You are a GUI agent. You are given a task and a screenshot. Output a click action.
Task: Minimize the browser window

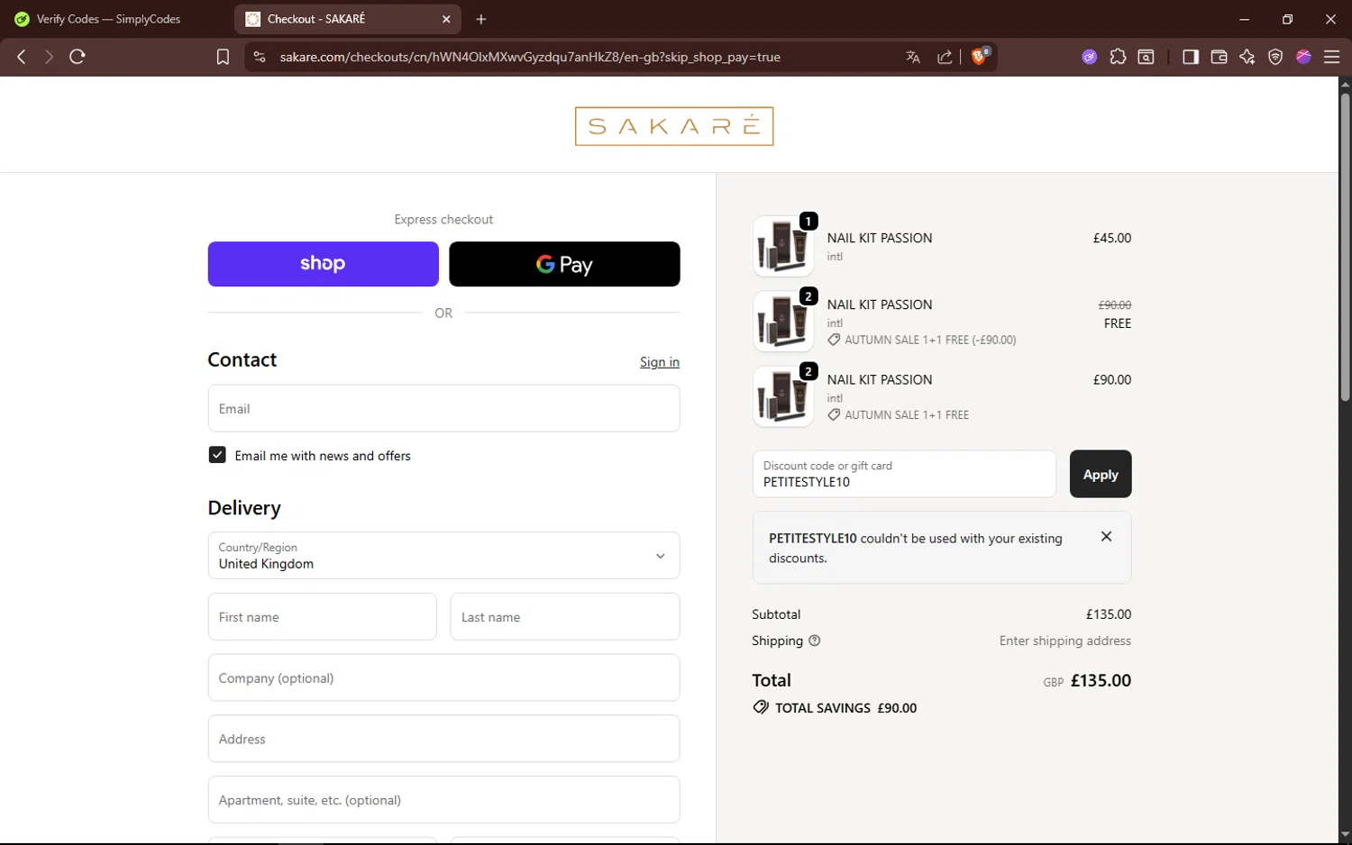(x=1245, y=19)
